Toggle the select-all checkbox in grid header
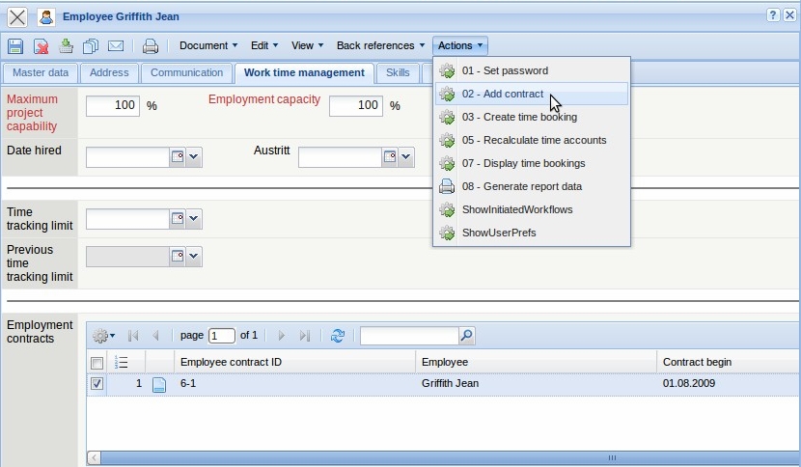This screenshot has height=467, width=801. point(97,363)
